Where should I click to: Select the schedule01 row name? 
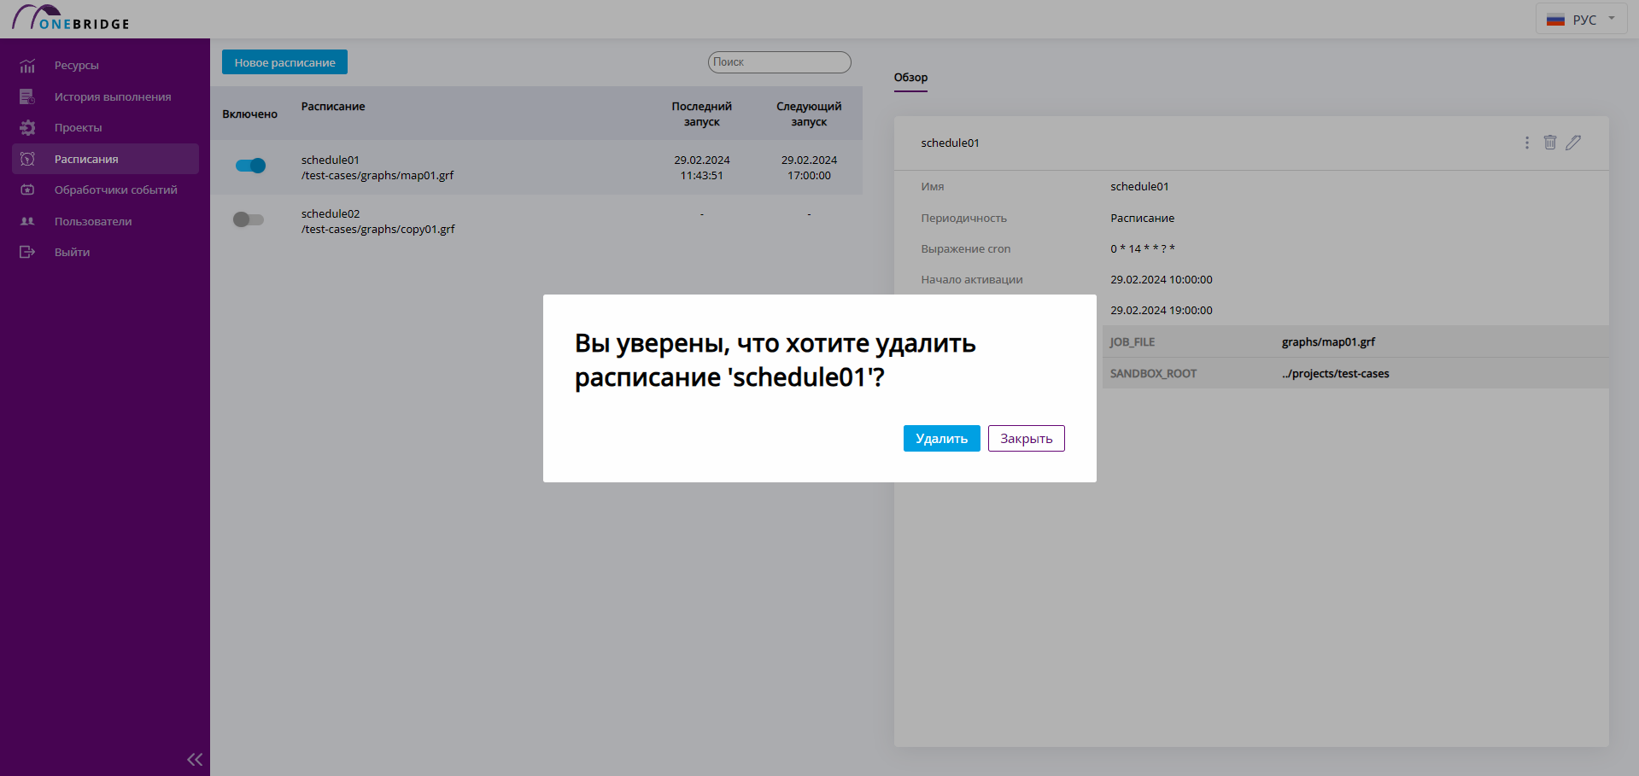click(x=331, y=160)
